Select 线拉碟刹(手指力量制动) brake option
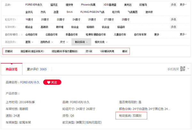 [x=65, y=51]
